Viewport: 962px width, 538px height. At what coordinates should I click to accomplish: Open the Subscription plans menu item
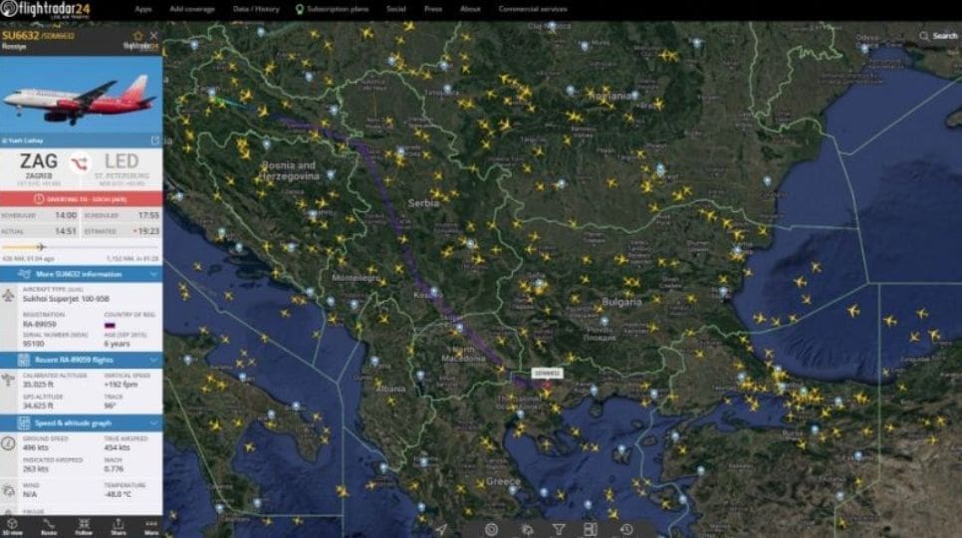pyautogui.click(x=333, y=9)
